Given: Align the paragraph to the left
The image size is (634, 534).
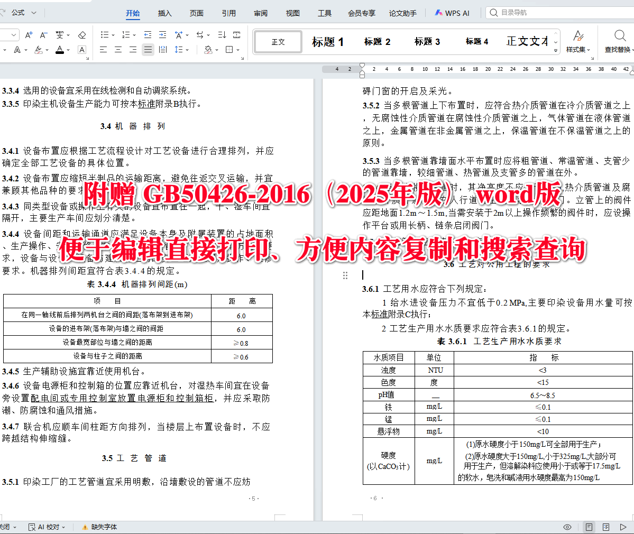Looking at the screenshot, I should point(104,50).
